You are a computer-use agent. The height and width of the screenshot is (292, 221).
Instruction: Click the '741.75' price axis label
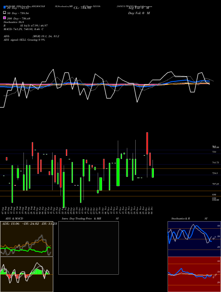tap(215, 162)
